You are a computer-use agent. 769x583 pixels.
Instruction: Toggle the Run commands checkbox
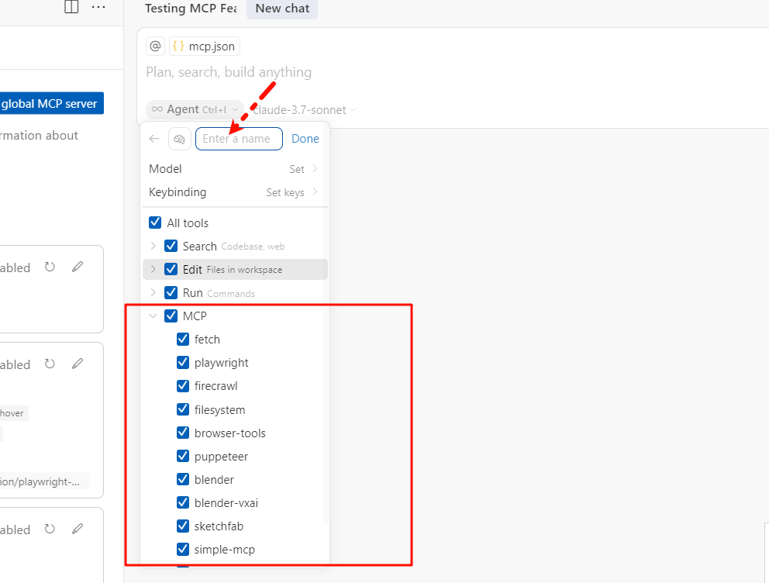pyautogui.click(x=171, y=292)
